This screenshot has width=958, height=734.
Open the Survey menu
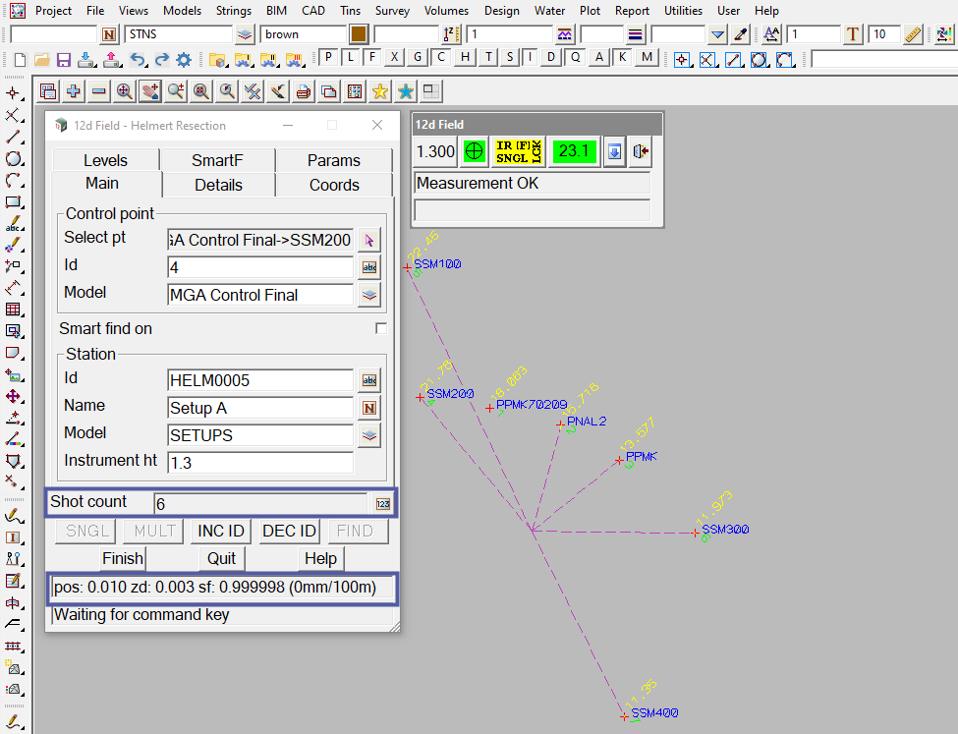[x=392, y=11]
